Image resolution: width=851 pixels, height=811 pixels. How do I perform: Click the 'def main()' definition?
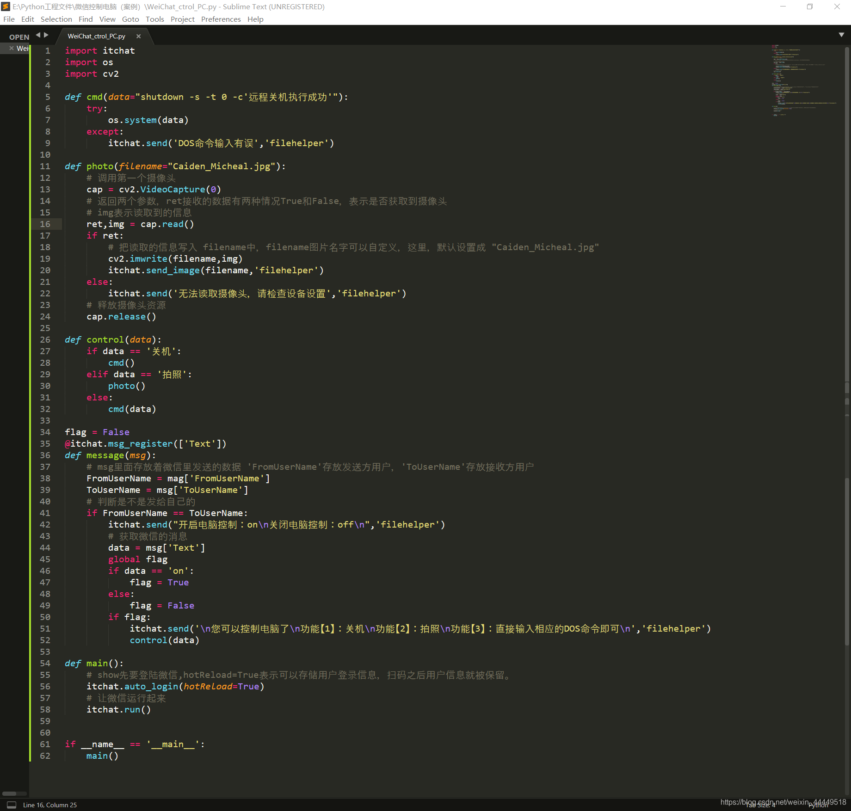pyautogui.click(x=94, y=663)
